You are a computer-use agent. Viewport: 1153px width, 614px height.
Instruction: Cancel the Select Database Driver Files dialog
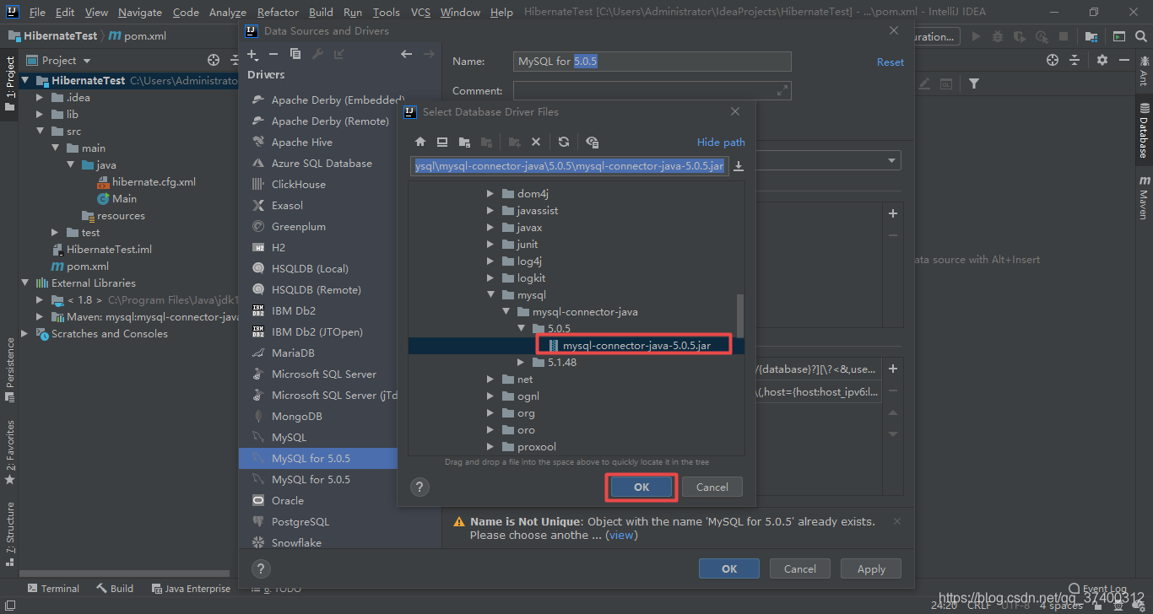tap(712, 487)
